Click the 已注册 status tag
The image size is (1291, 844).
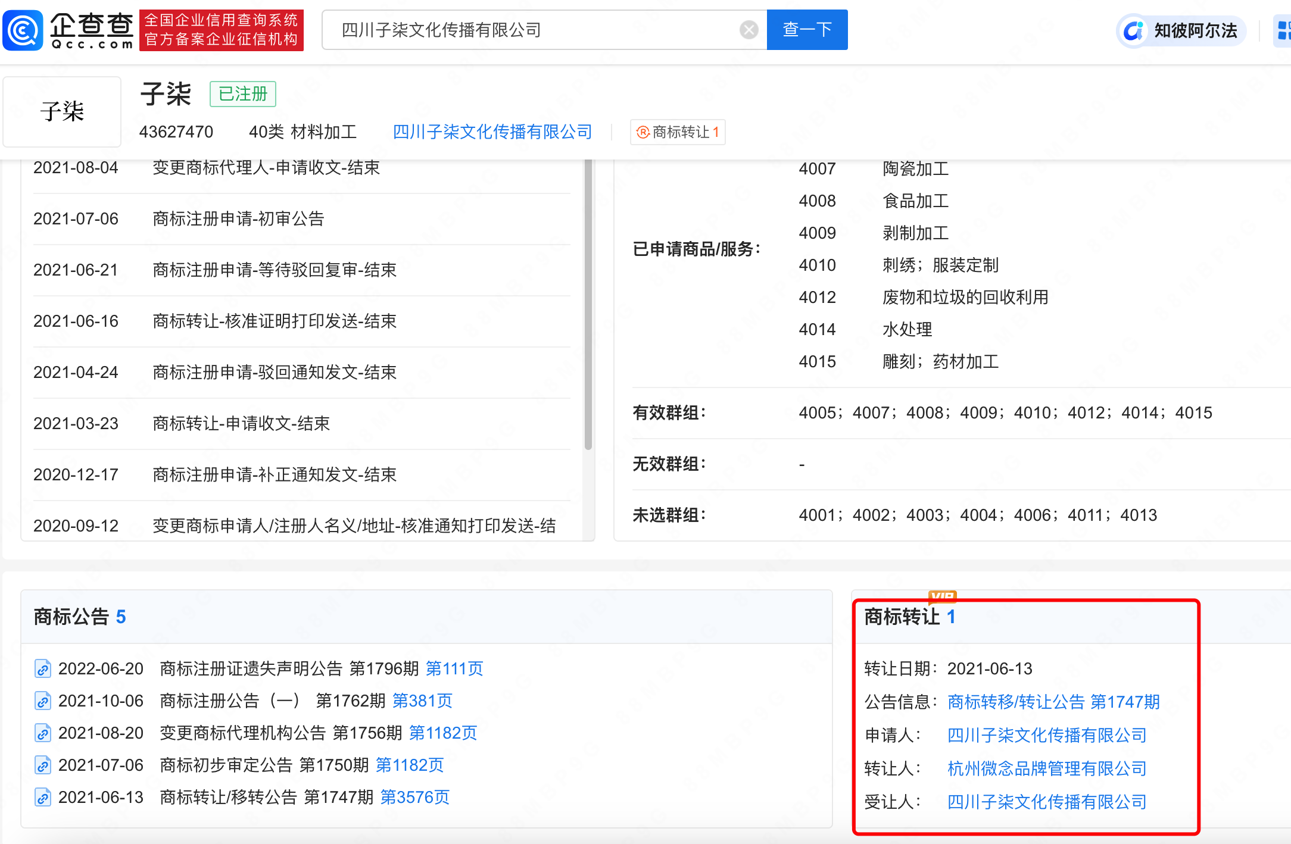pos(243,94)
